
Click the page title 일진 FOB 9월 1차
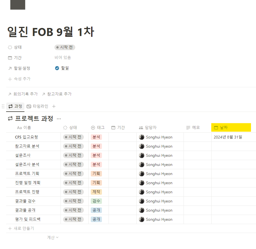coord(51,32)
